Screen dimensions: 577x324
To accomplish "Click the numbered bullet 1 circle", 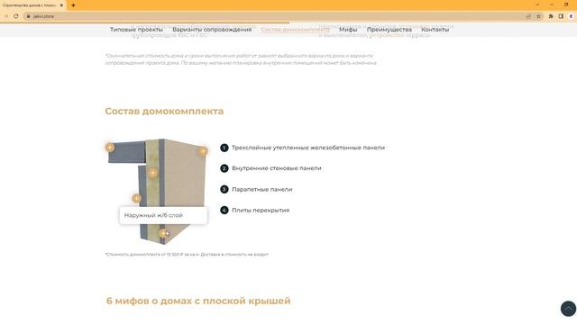I will [x=224, y=148].
